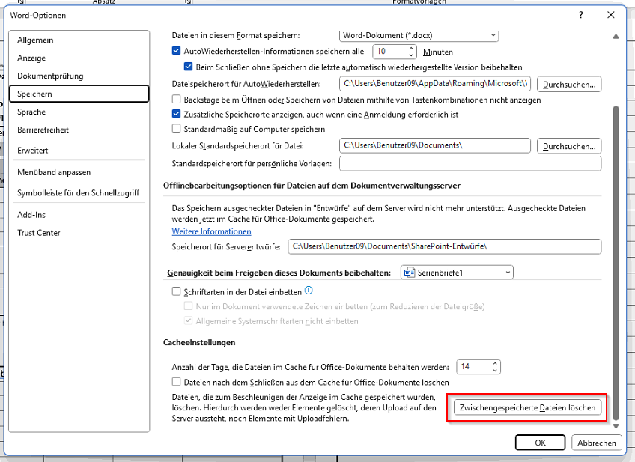Open Menüband anpassen section
Image resolution: width=635 pixels, height=462 pixels.
click(x=54, y=172)
